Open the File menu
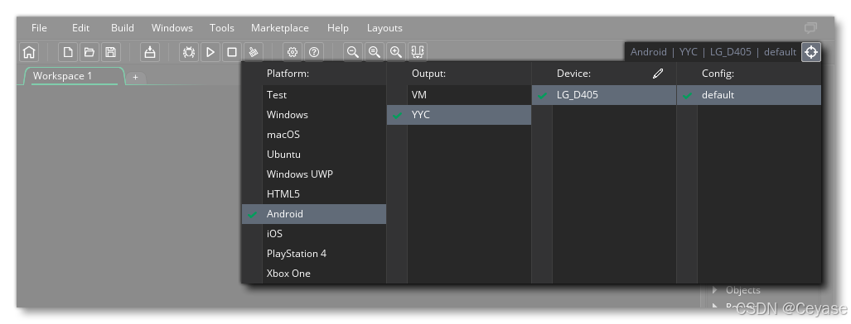Viewport: 851px width, 324px height. [x=39, y=27]
